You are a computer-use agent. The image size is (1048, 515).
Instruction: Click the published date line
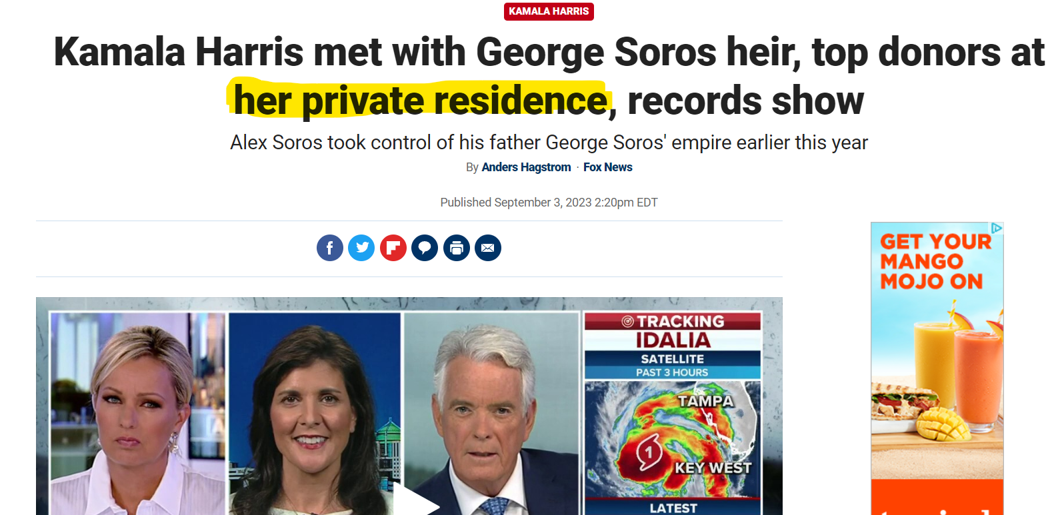(549, 203)
